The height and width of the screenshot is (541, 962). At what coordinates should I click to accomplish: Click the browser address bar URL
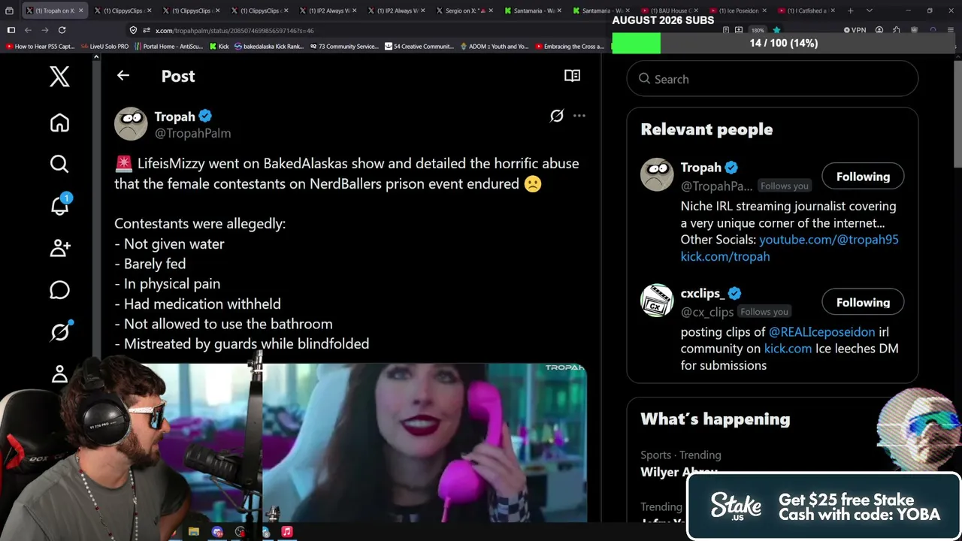click(234, 30)
